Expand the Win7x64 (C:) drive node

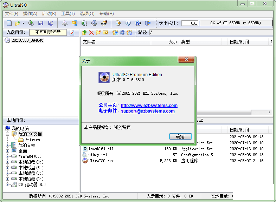click(7, 156)
